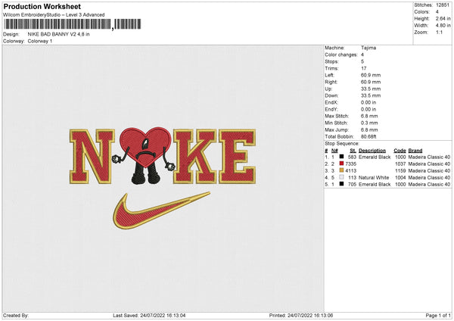Click the Stops value '5'

tap(362, 61)
